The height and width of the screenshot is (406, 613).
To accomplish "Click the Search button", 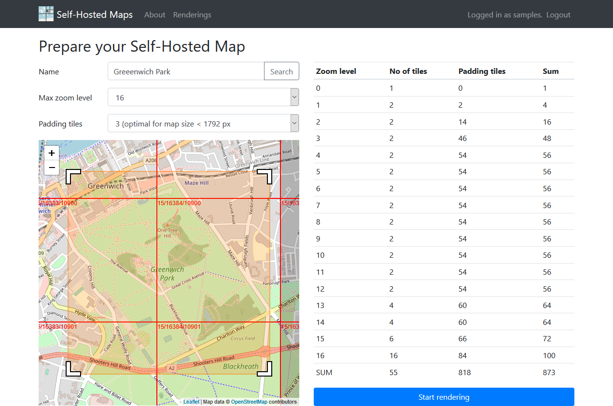I will pos(281,71).
